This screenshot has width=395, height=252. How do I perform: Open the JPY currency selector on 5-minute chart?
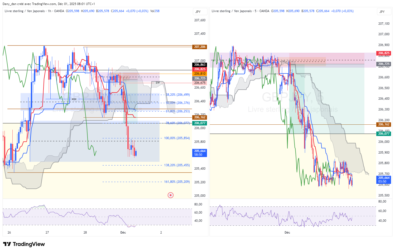click(382, 12)
